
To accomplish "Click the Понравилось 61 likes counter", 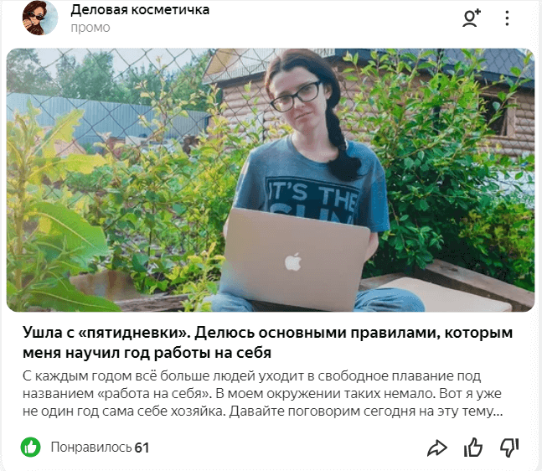I will pos(100,448).
